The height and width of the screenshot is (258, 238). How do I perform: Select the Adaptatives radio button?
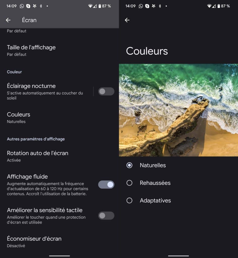129,200
